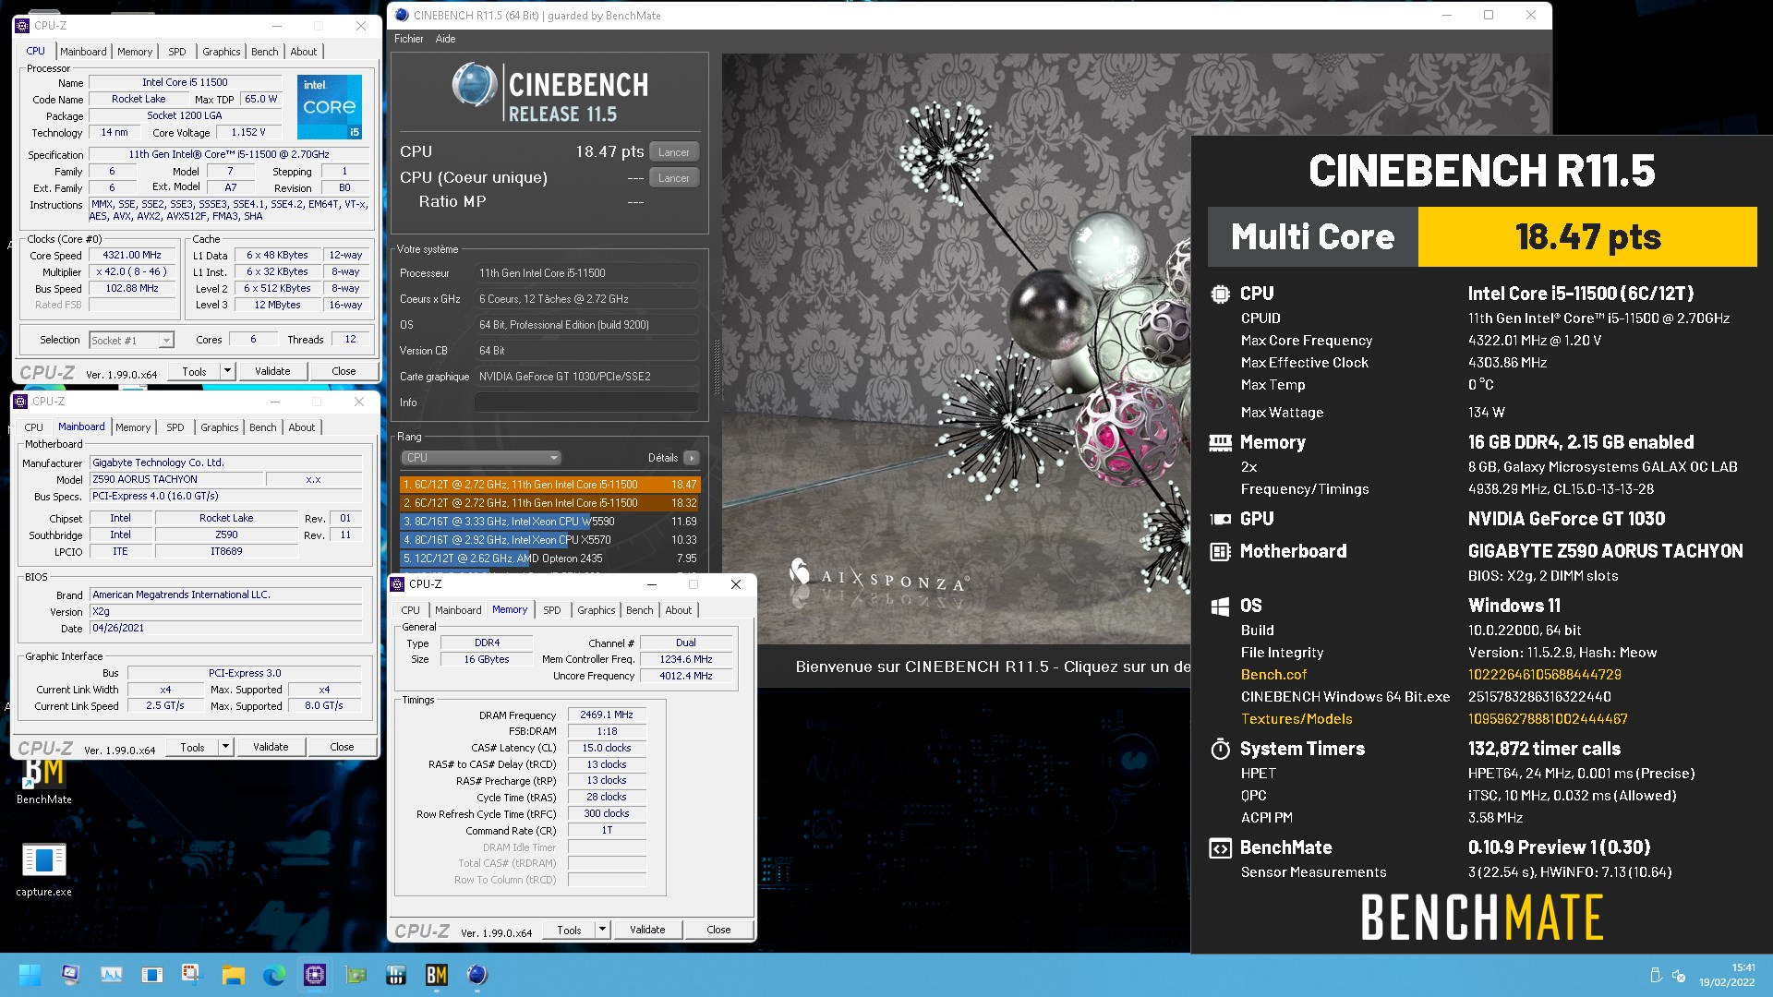Click Lancer button for CPU Coeur unique
Viewport: 1773px width, 997px height.
[674, 178]
